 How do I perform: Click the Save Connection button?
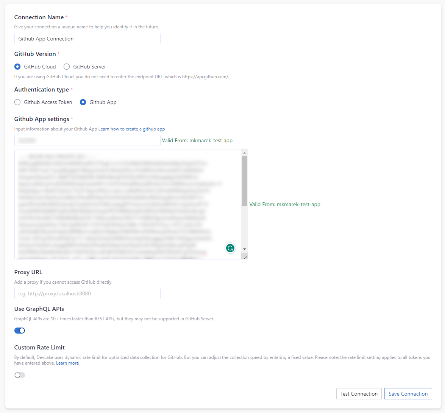(x=408, y=394)
